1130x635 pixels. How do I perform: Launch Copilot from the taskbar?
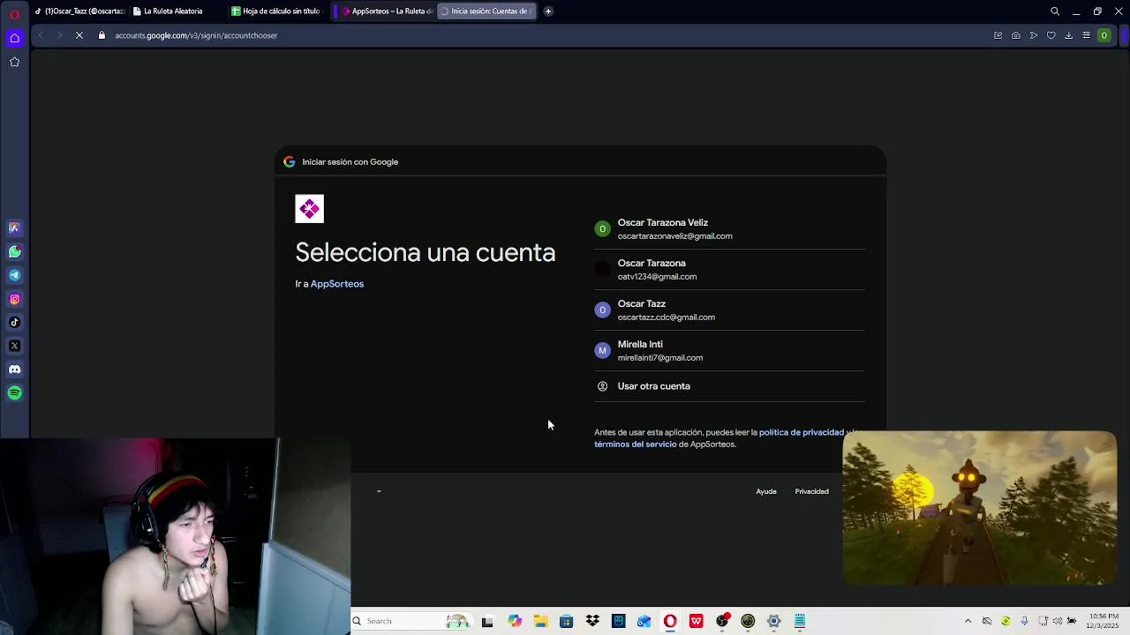pos(515,621)
